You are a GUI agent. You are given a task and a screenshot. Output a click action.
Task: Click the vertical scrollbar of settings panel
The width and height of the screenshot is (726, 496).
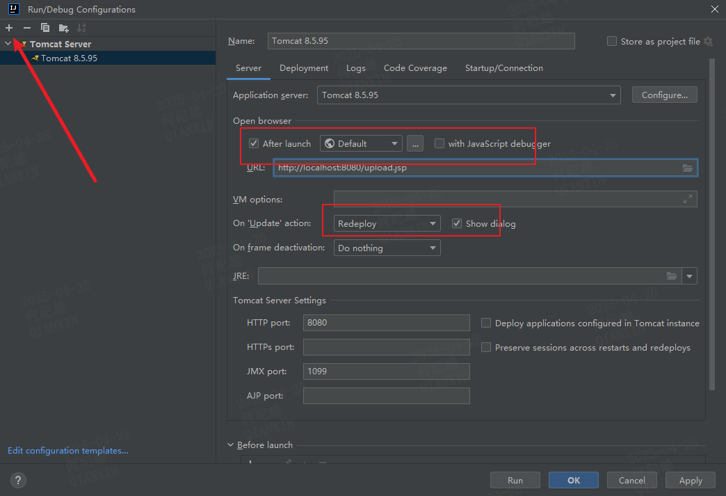click(712, 225)
